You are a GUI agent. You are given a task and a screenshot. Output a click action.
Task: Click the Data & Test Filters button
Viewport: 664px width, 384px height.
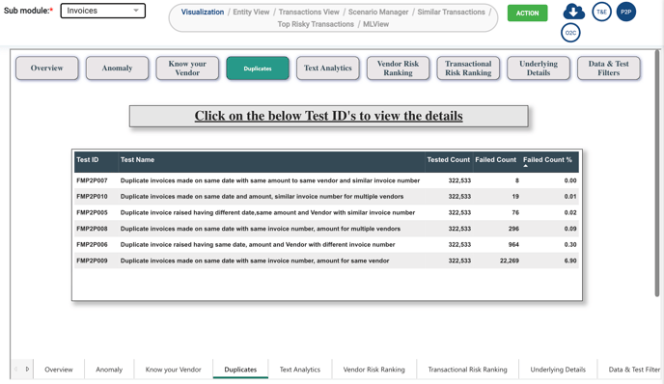pyautogui.click(x=609, y=69)
